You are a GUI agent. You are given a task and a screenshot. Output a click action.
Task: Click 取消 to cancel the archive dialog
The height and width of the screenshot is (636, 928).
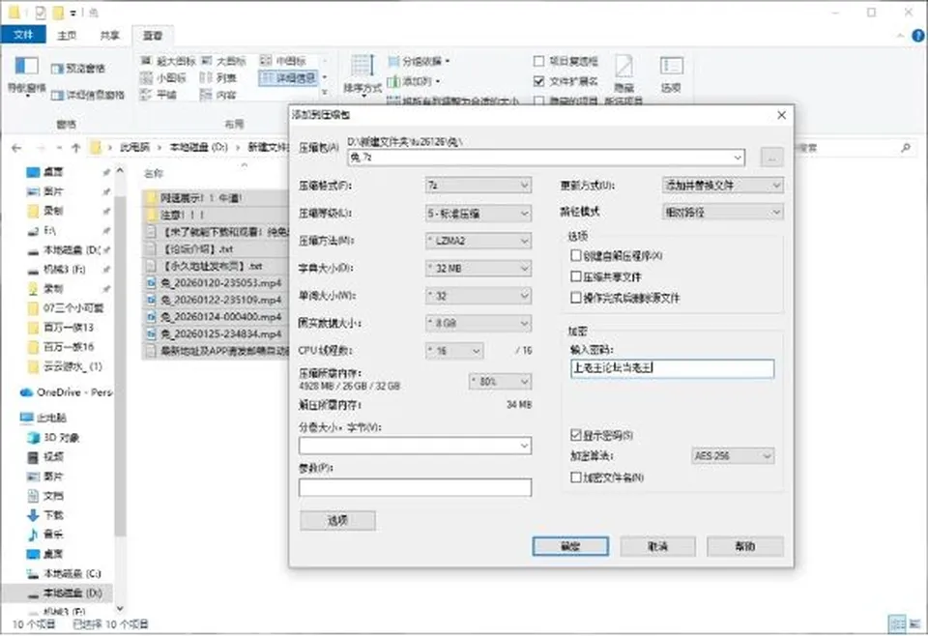(x=657, y=546)
